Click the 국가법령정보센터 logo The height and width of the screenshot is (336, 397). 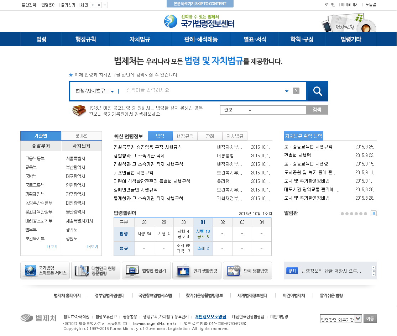tap(199, 21)
